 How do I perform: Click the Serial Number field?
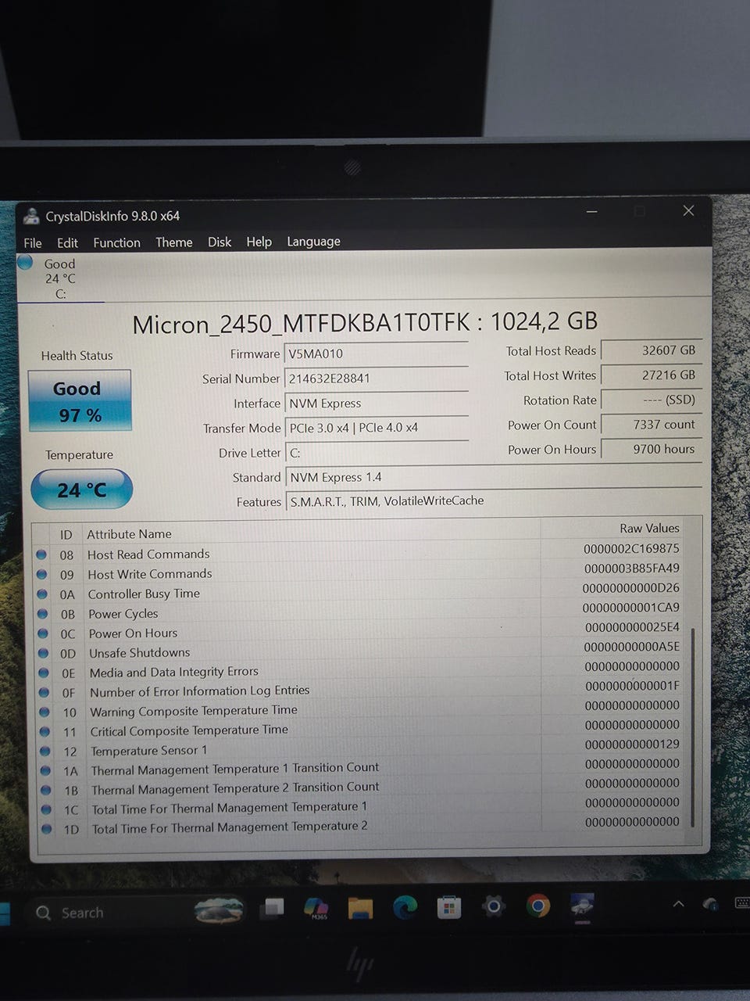(x=376, y=379)
